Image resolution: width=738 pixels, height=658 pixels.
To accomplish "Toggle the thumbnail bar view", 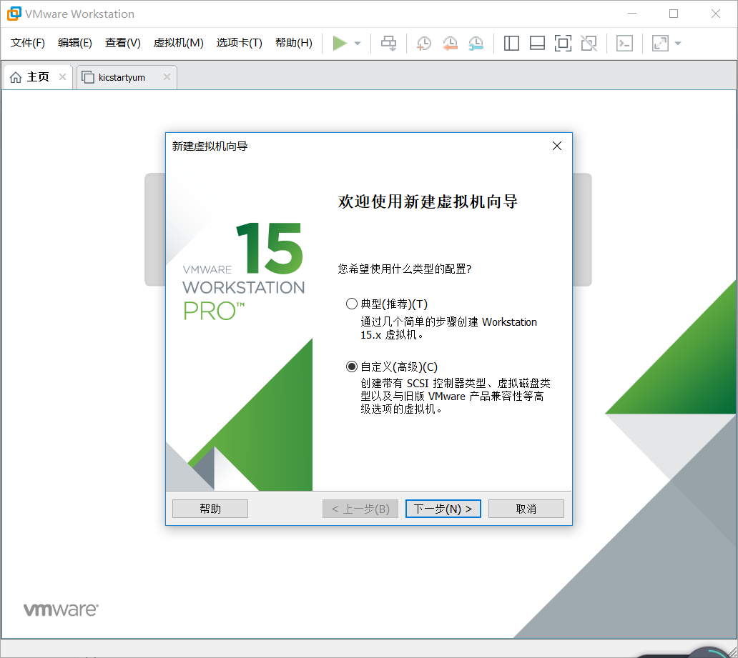I will point(537,43).
